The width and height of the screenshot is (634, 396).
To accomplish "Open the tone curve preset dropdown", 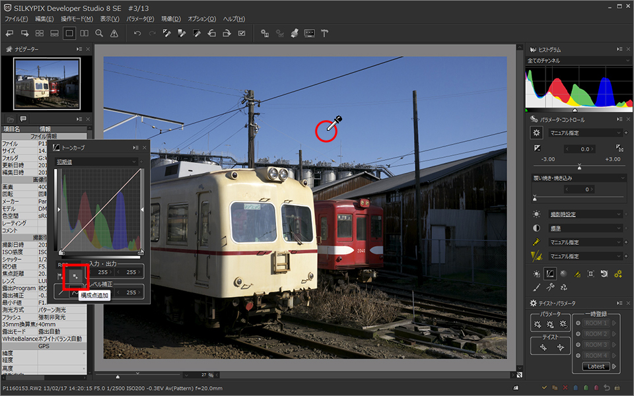I will [98, 161].
